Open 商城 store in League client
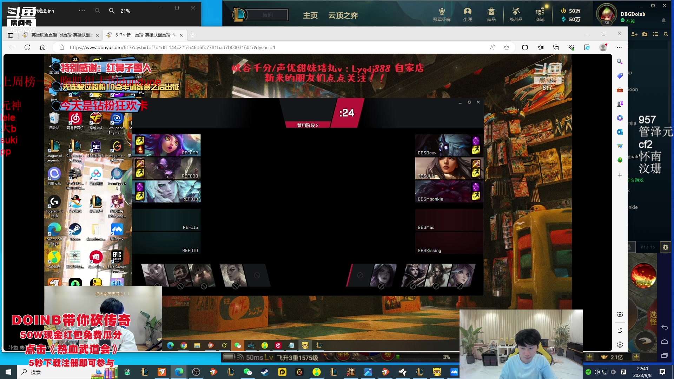The image size is (674, 379). point(540,15)
